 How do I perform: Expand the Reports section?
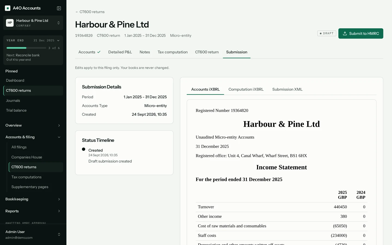(x=33, y=211)
